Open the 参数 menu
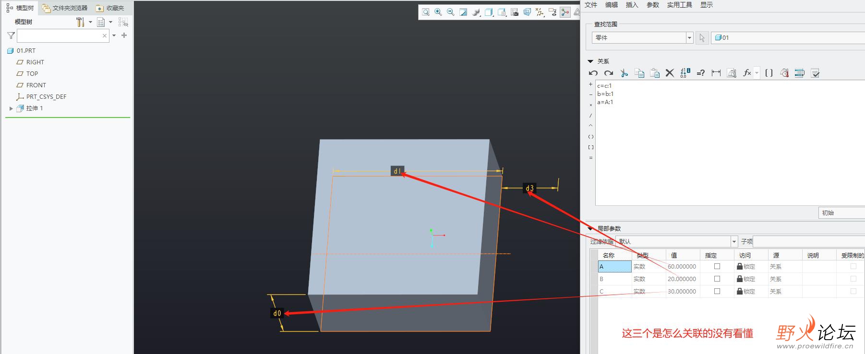Viewport: 865px width, 354px height. click(x=653, y=5)
